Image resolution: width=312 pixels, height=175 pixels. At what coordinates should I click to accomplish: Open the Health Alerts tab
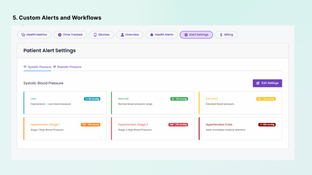click(161, 34)
